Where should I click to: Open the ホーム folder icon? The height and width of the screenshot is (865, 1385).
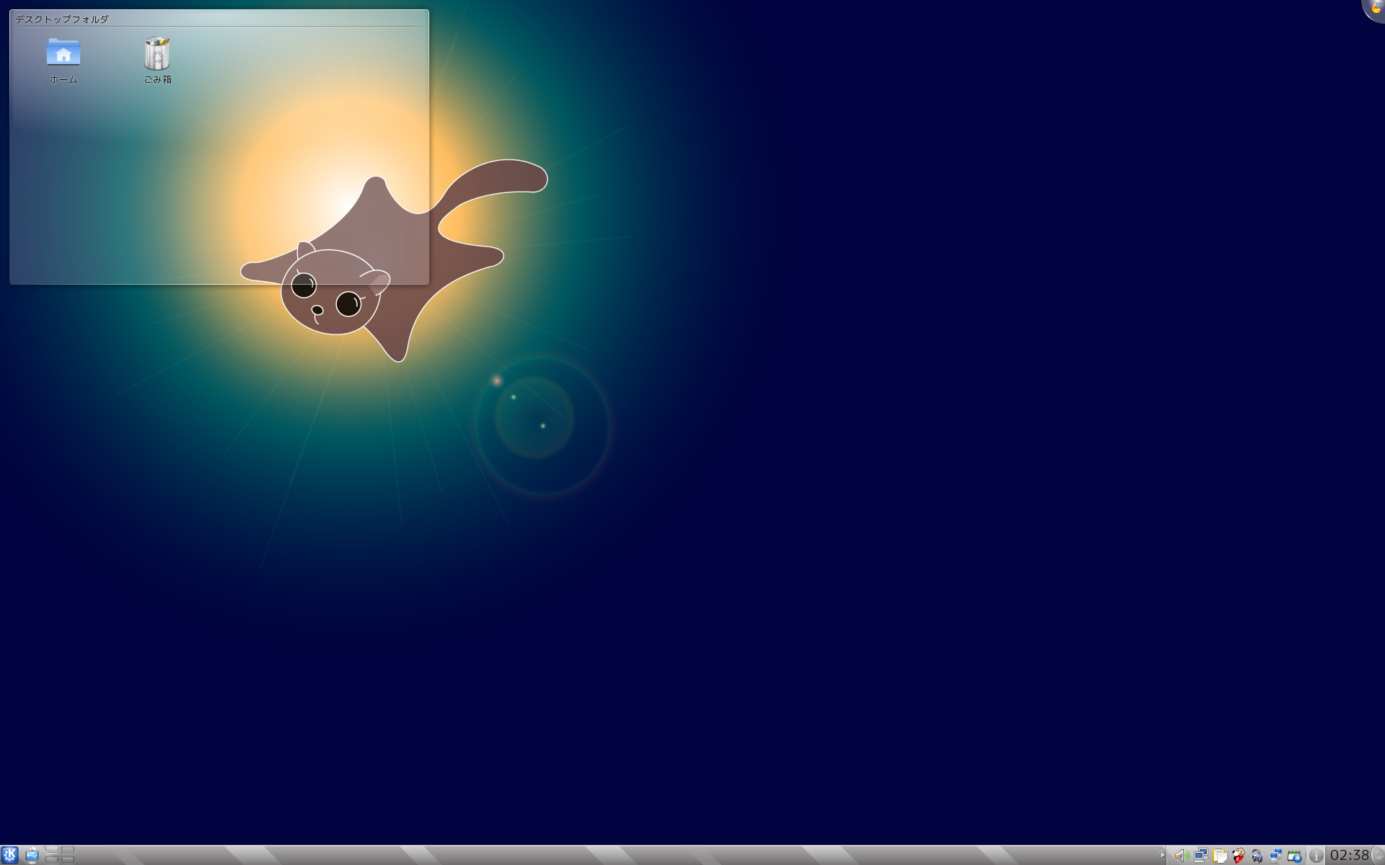pos(63,61)
